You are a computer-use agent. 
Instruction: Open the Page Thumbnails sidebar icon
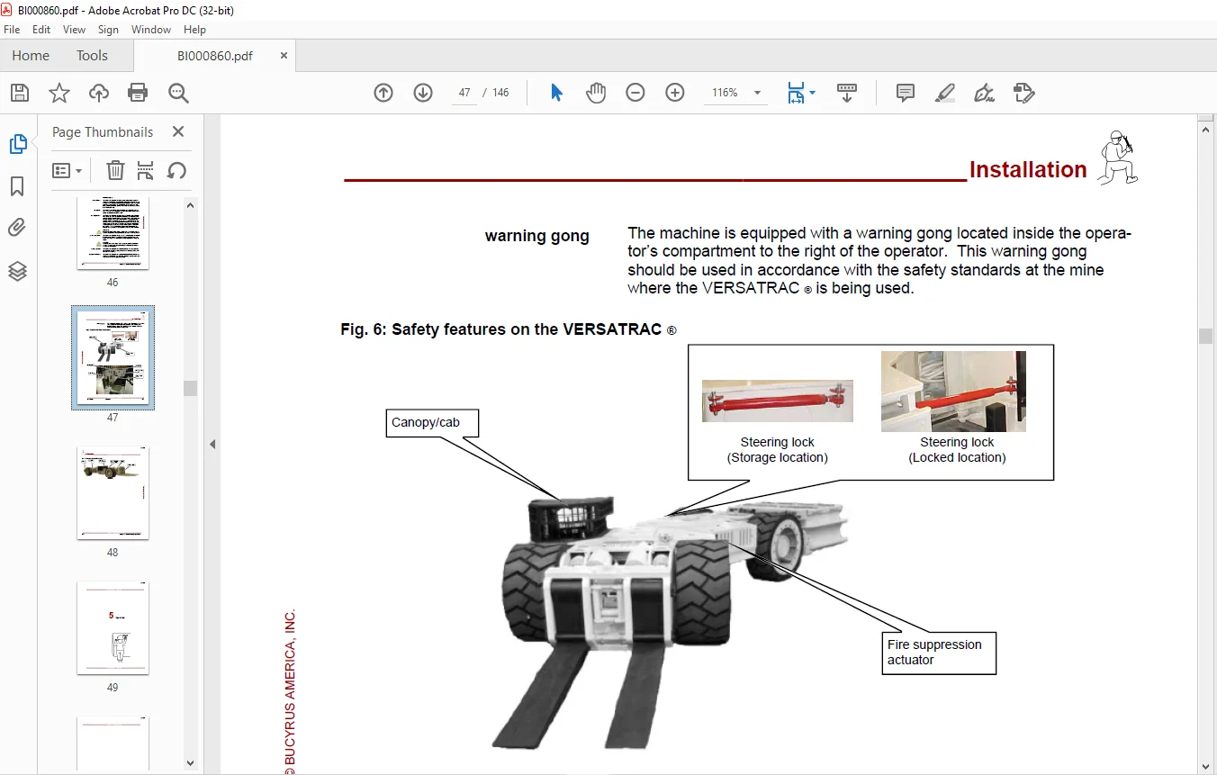tap(17, 144)
